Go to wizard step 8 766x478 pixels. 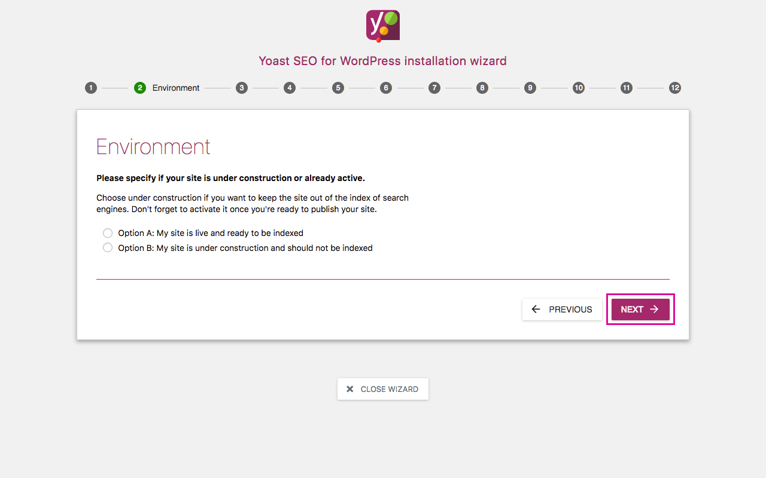[482, 88]
